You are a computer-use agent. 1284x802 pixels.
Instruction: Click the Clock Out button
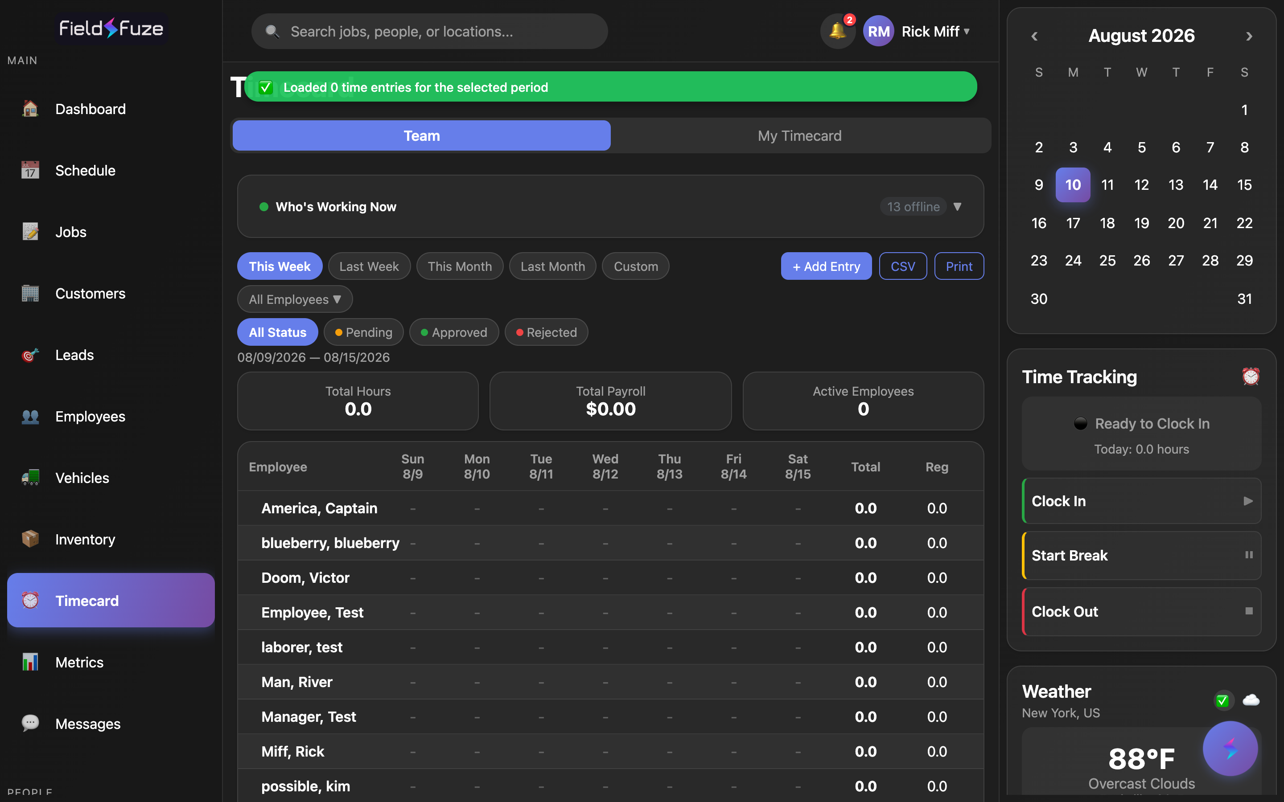coord(1141,612)
